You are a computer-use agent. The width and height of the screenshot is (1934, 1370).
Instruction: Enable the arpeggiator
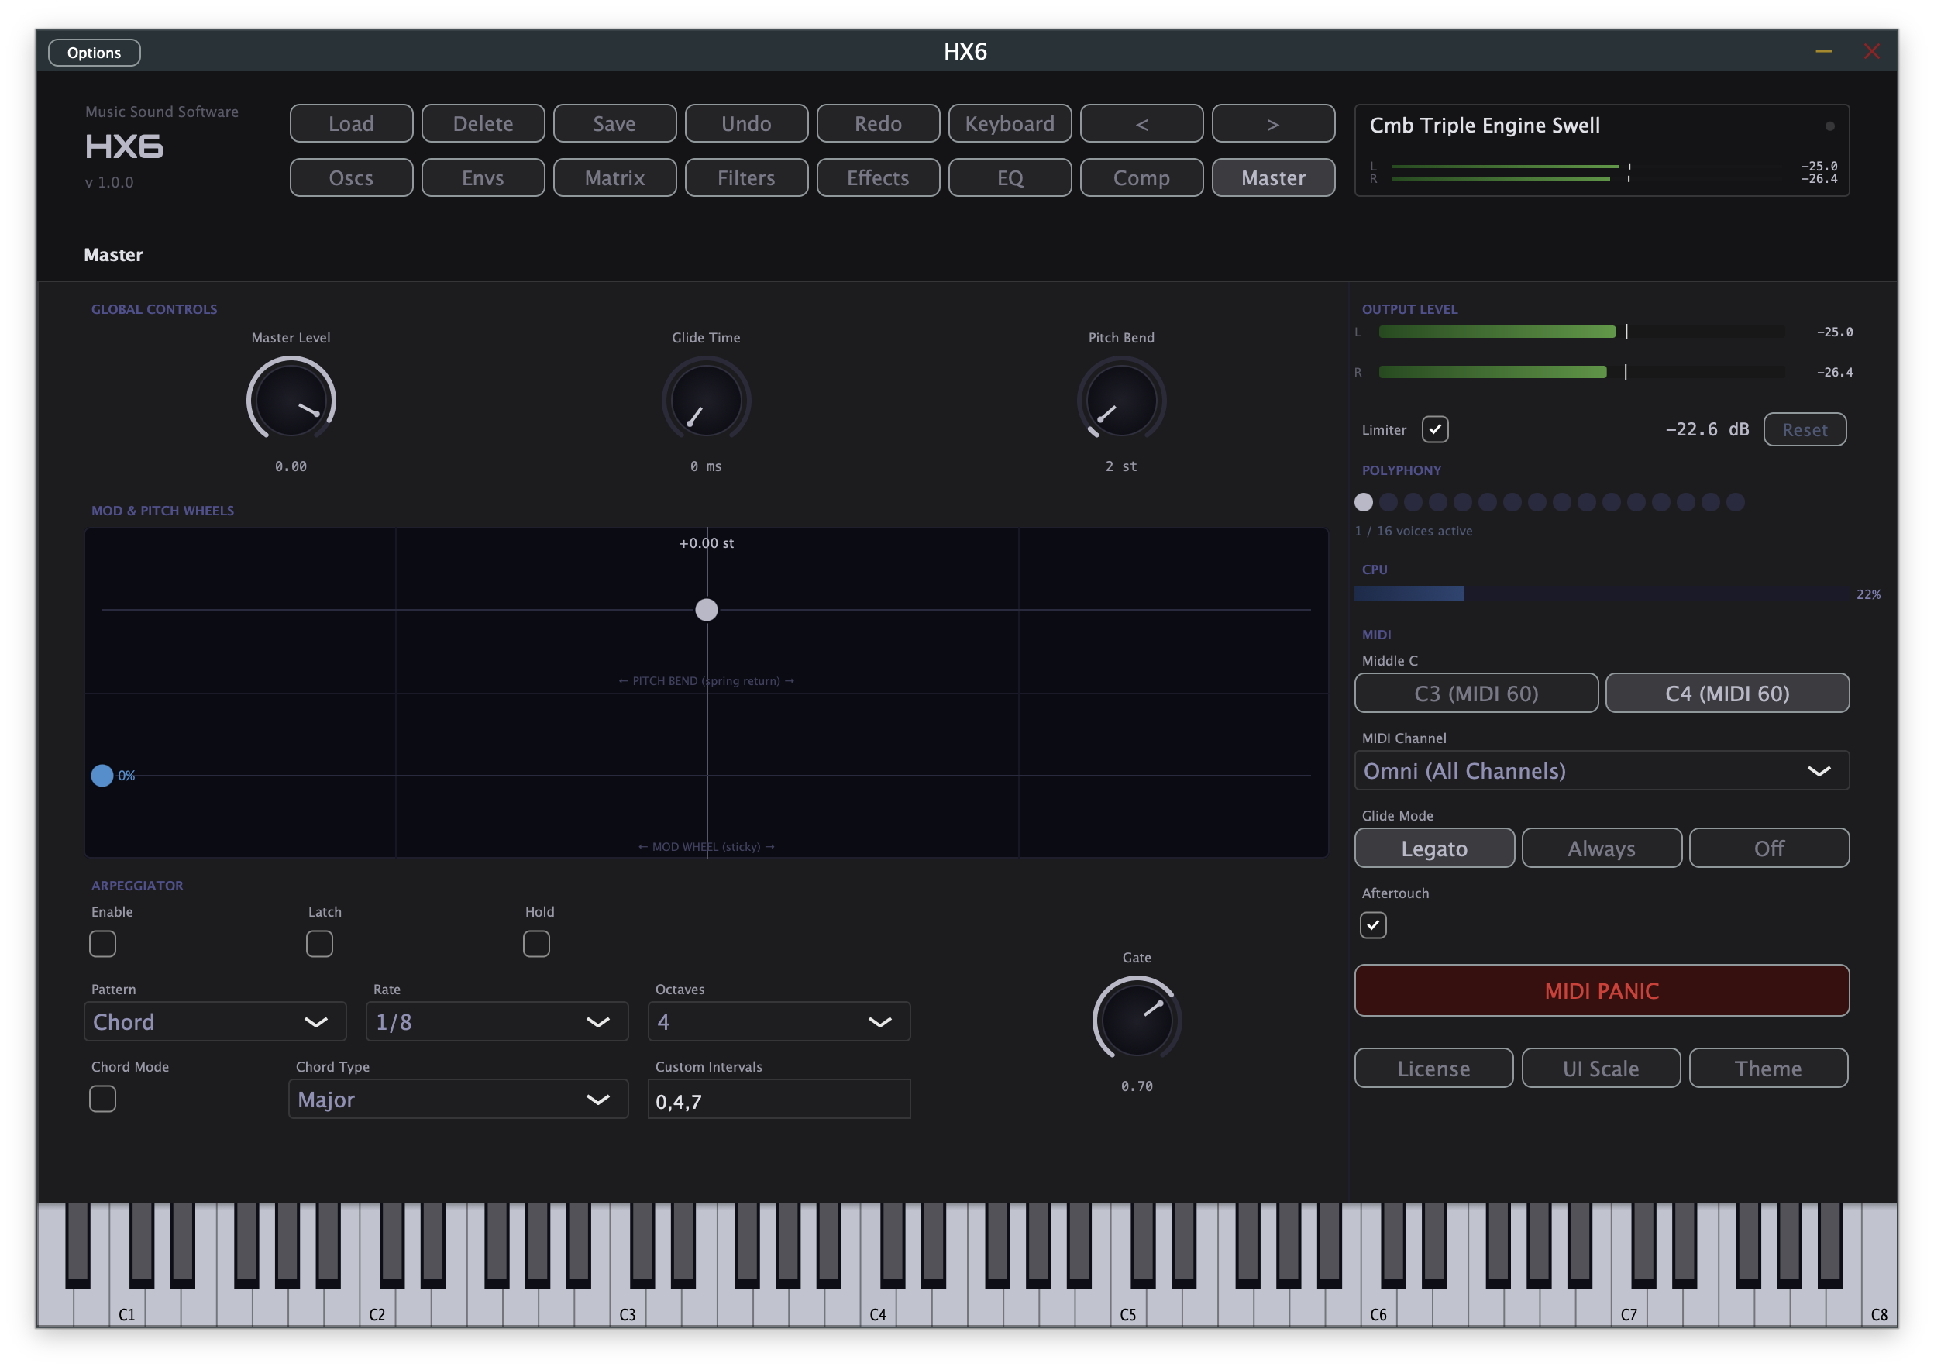103,944
